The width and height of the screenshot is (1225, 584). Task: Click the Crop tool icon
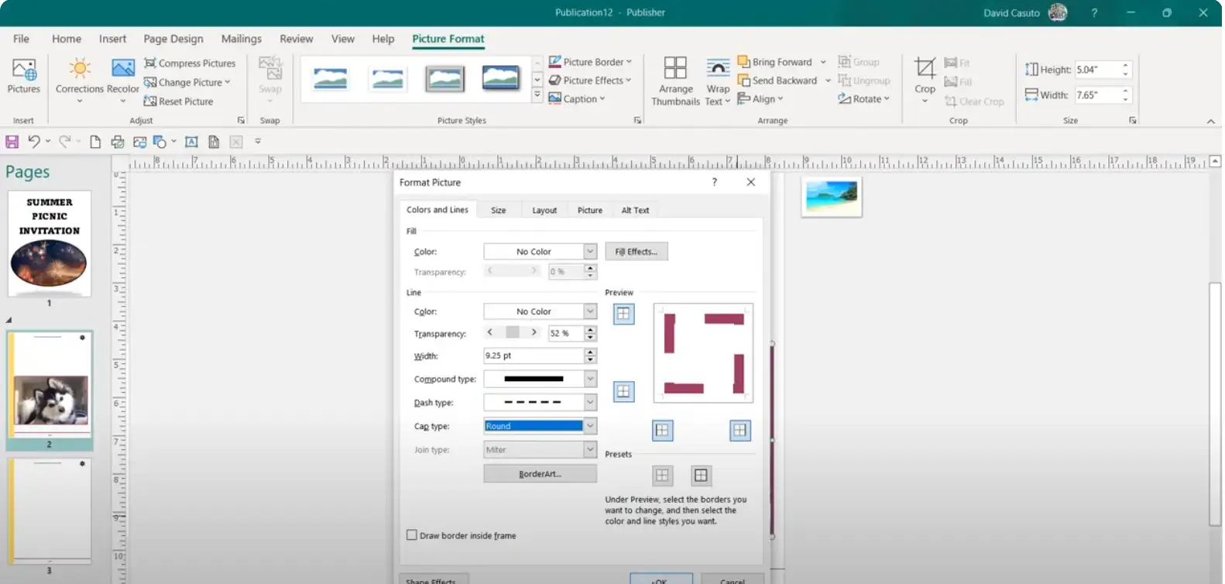pos(925,69)
